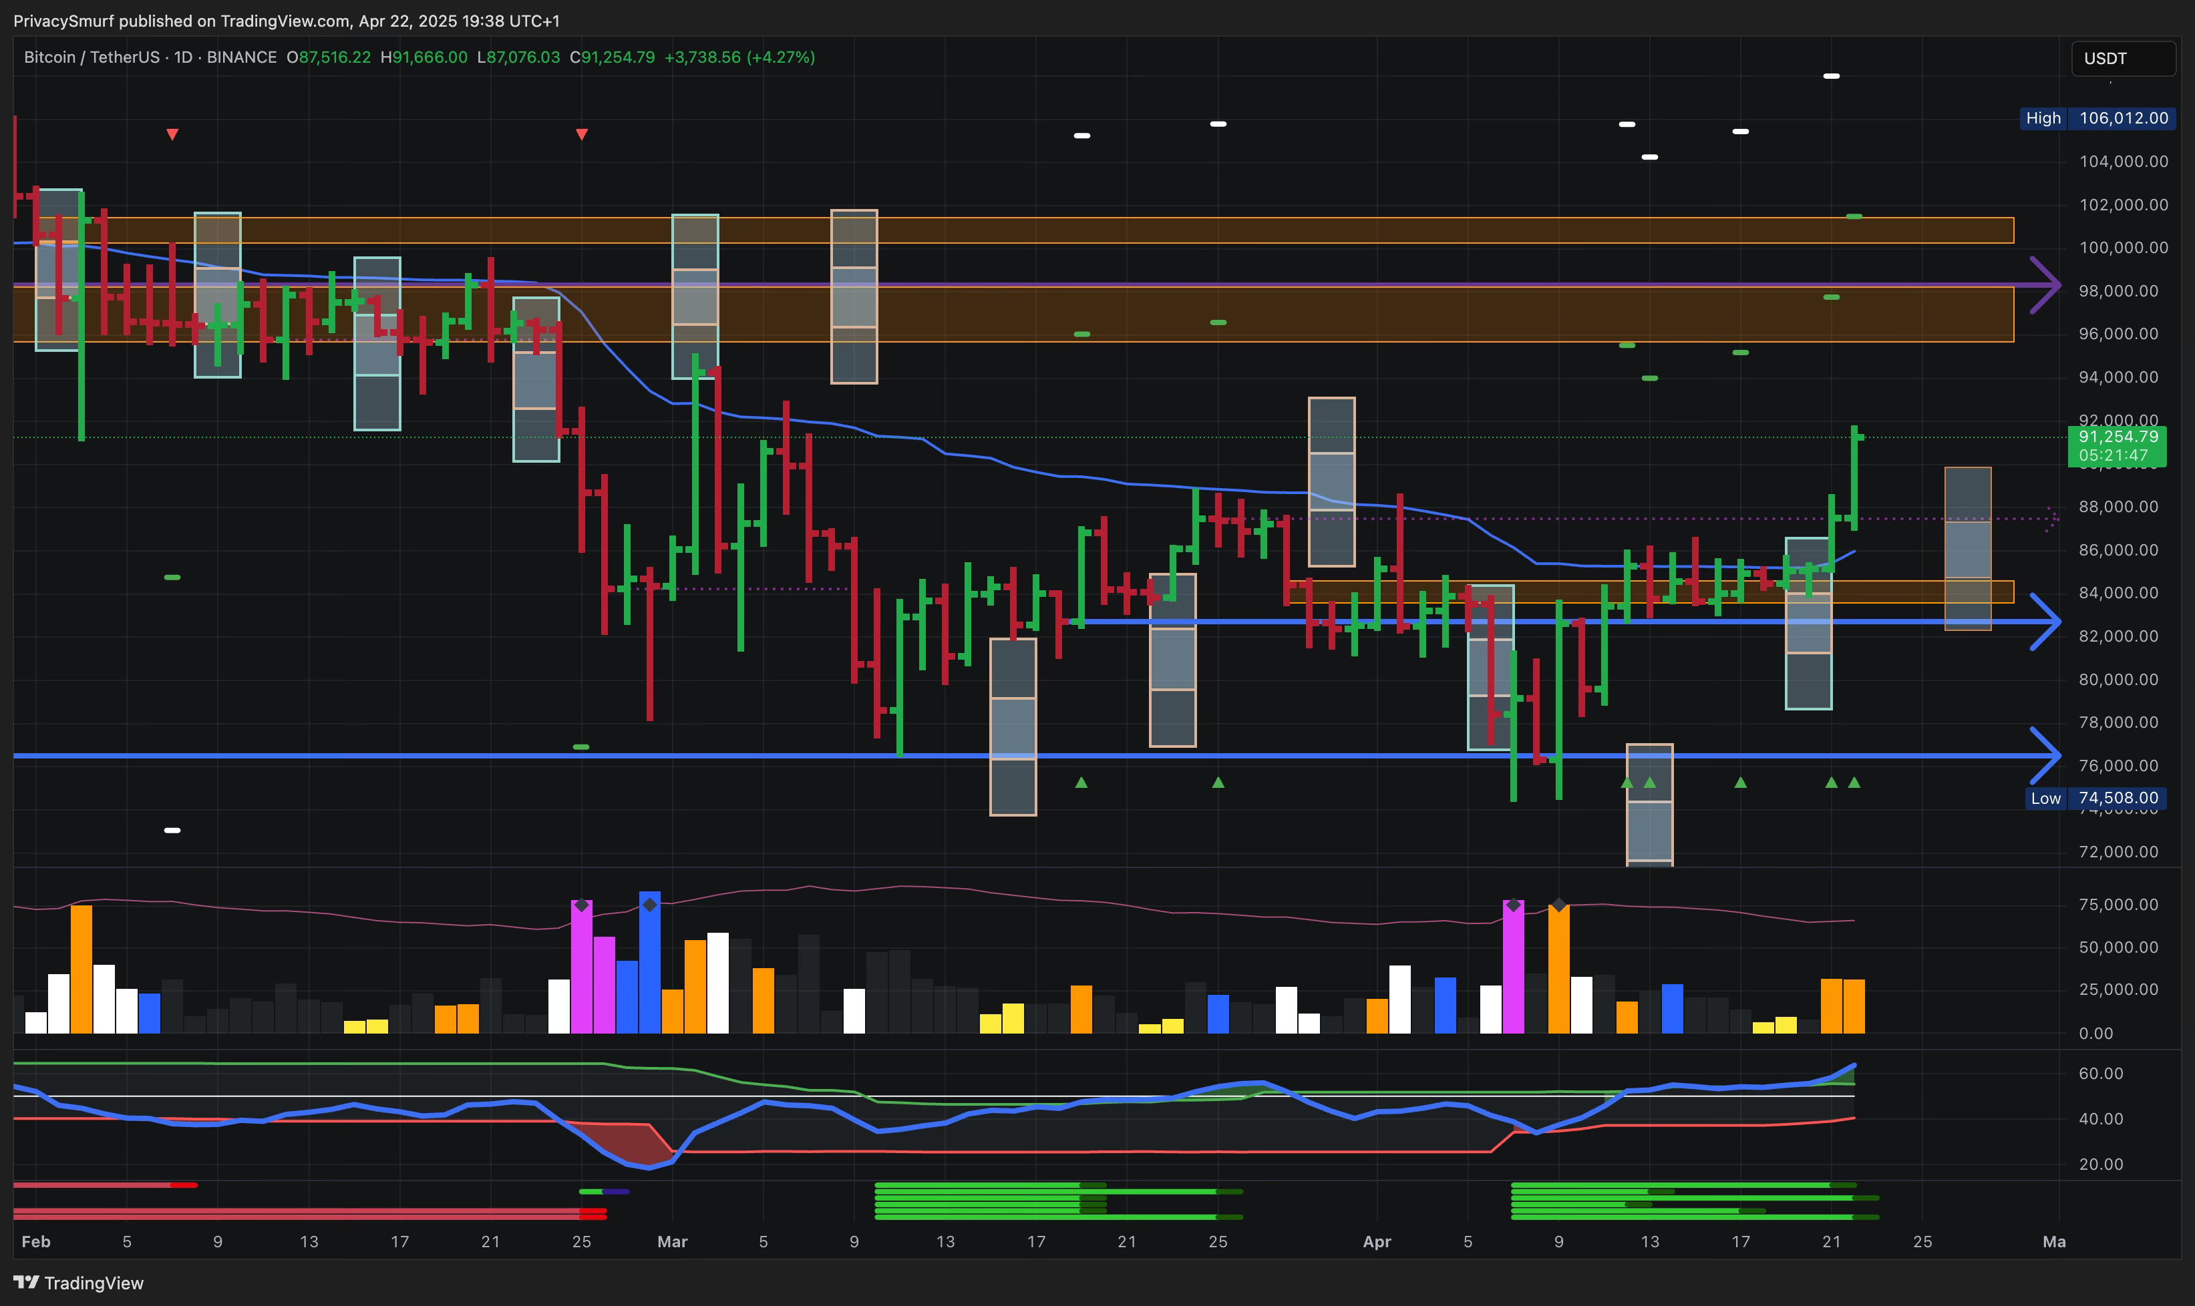Viewport: 2195px width, 1306px height.
Task: Click the Mar label on the time axis
Action: pos(673,1241)
